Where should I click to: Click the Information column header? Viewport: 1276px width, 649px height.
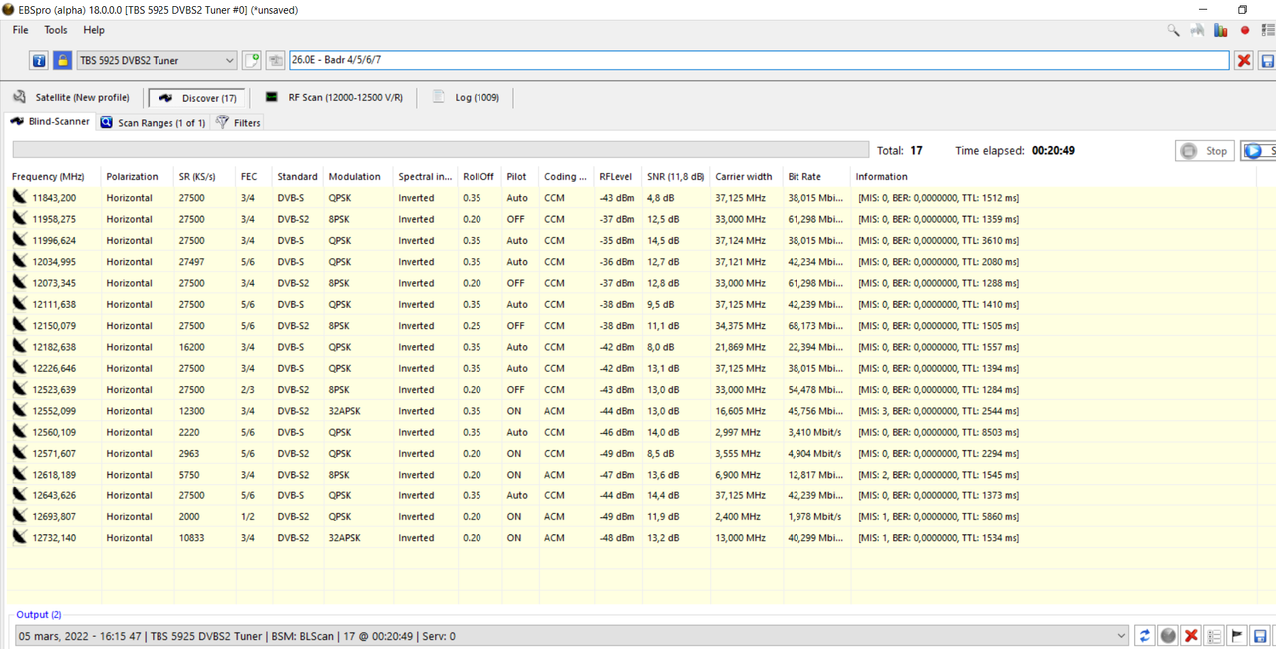(881, 177)
